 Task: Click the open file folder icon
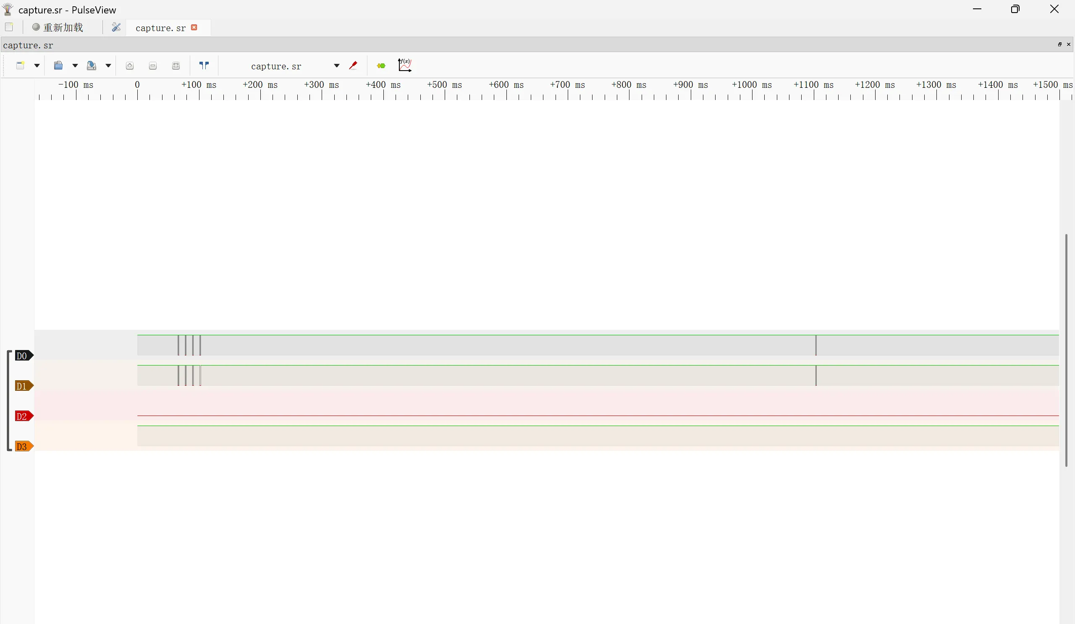click(x=58, y=65)
